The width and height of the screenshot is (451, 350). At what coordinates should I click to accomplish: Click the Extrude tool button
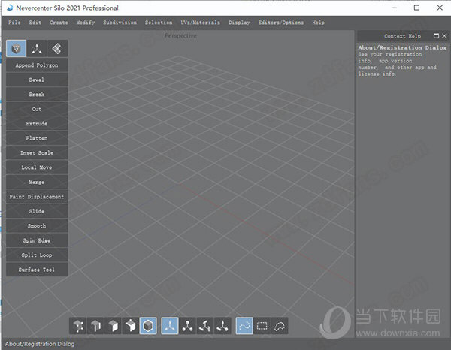[x=37, y=124]
